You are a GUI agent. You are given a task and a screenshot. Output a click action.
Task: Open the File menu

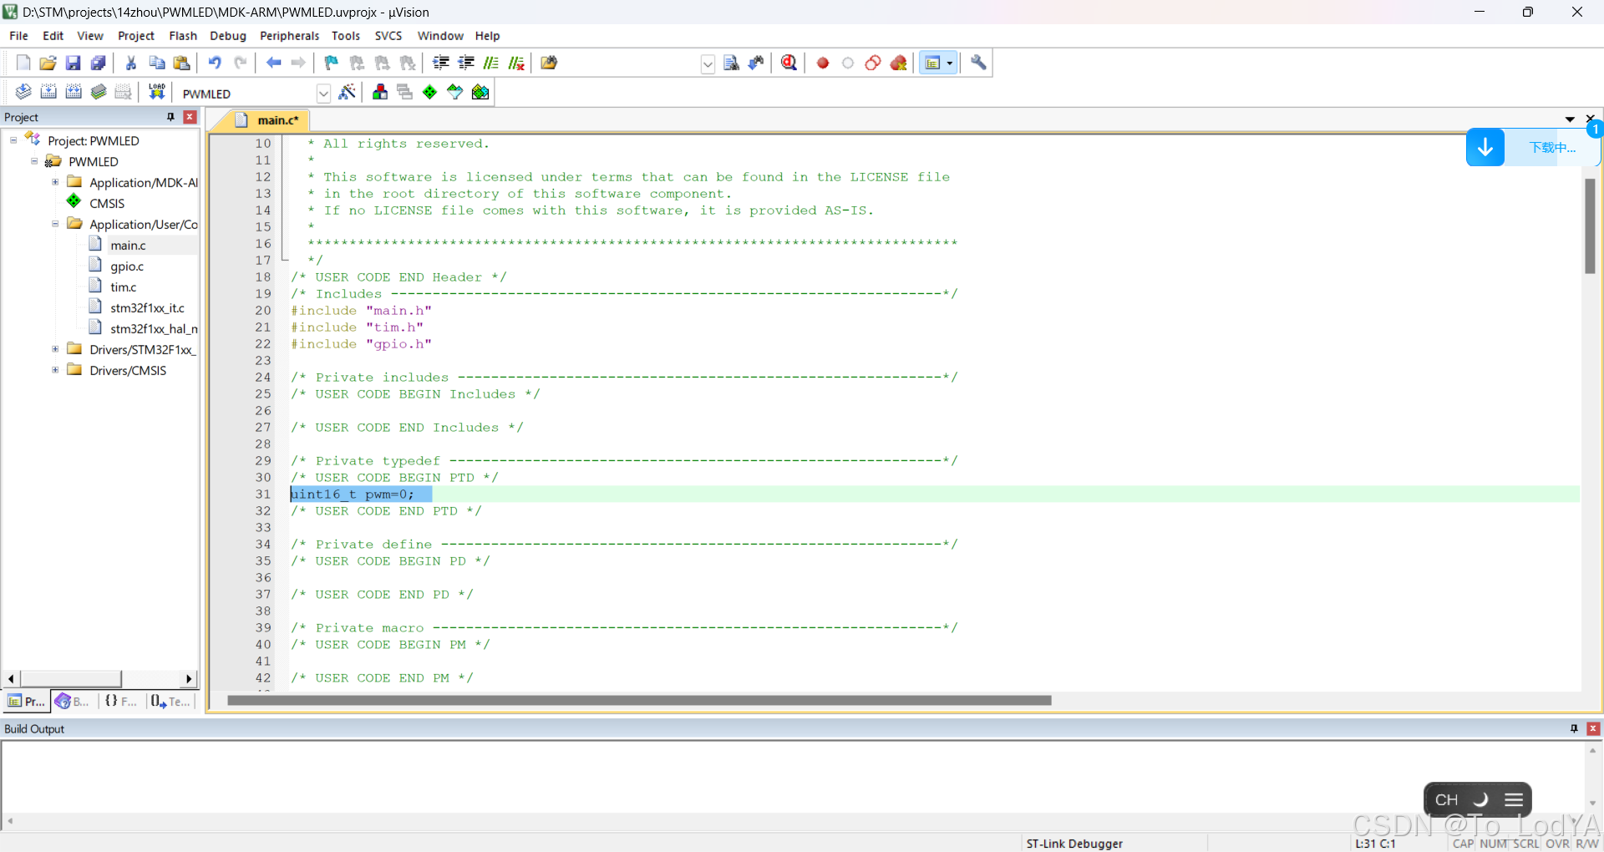(x=18, y=36)
